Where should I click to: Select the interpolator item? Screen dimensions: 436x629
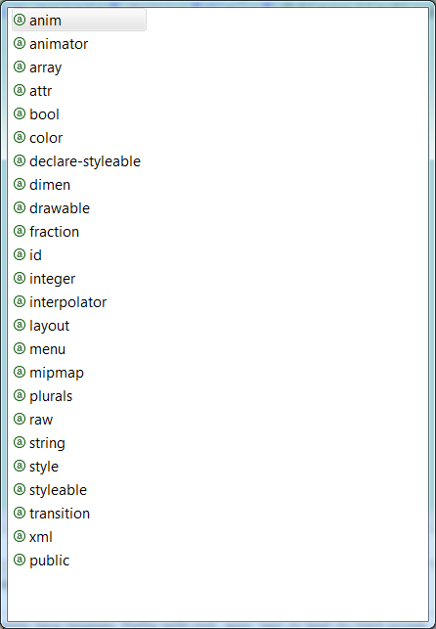coord(67,302)
